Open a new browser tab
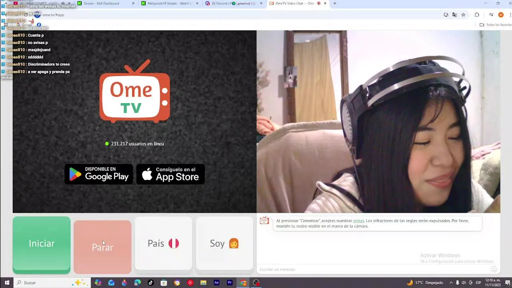Viewport: 512px width, 288px height. [335, 4]
